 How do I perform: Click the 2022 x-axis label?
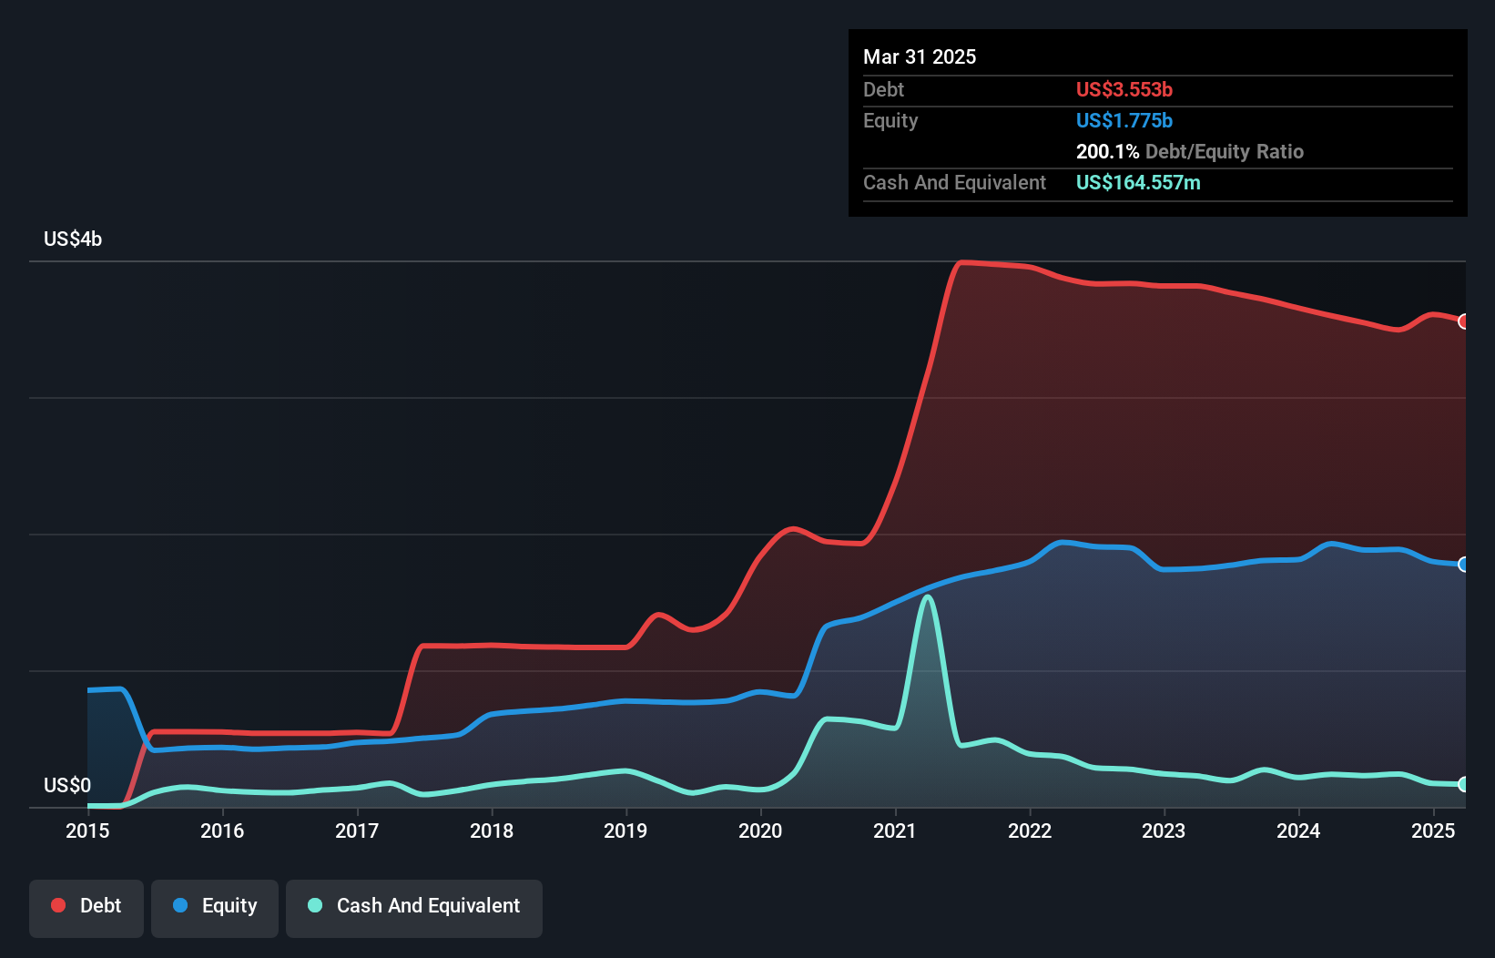point(1030,831)
